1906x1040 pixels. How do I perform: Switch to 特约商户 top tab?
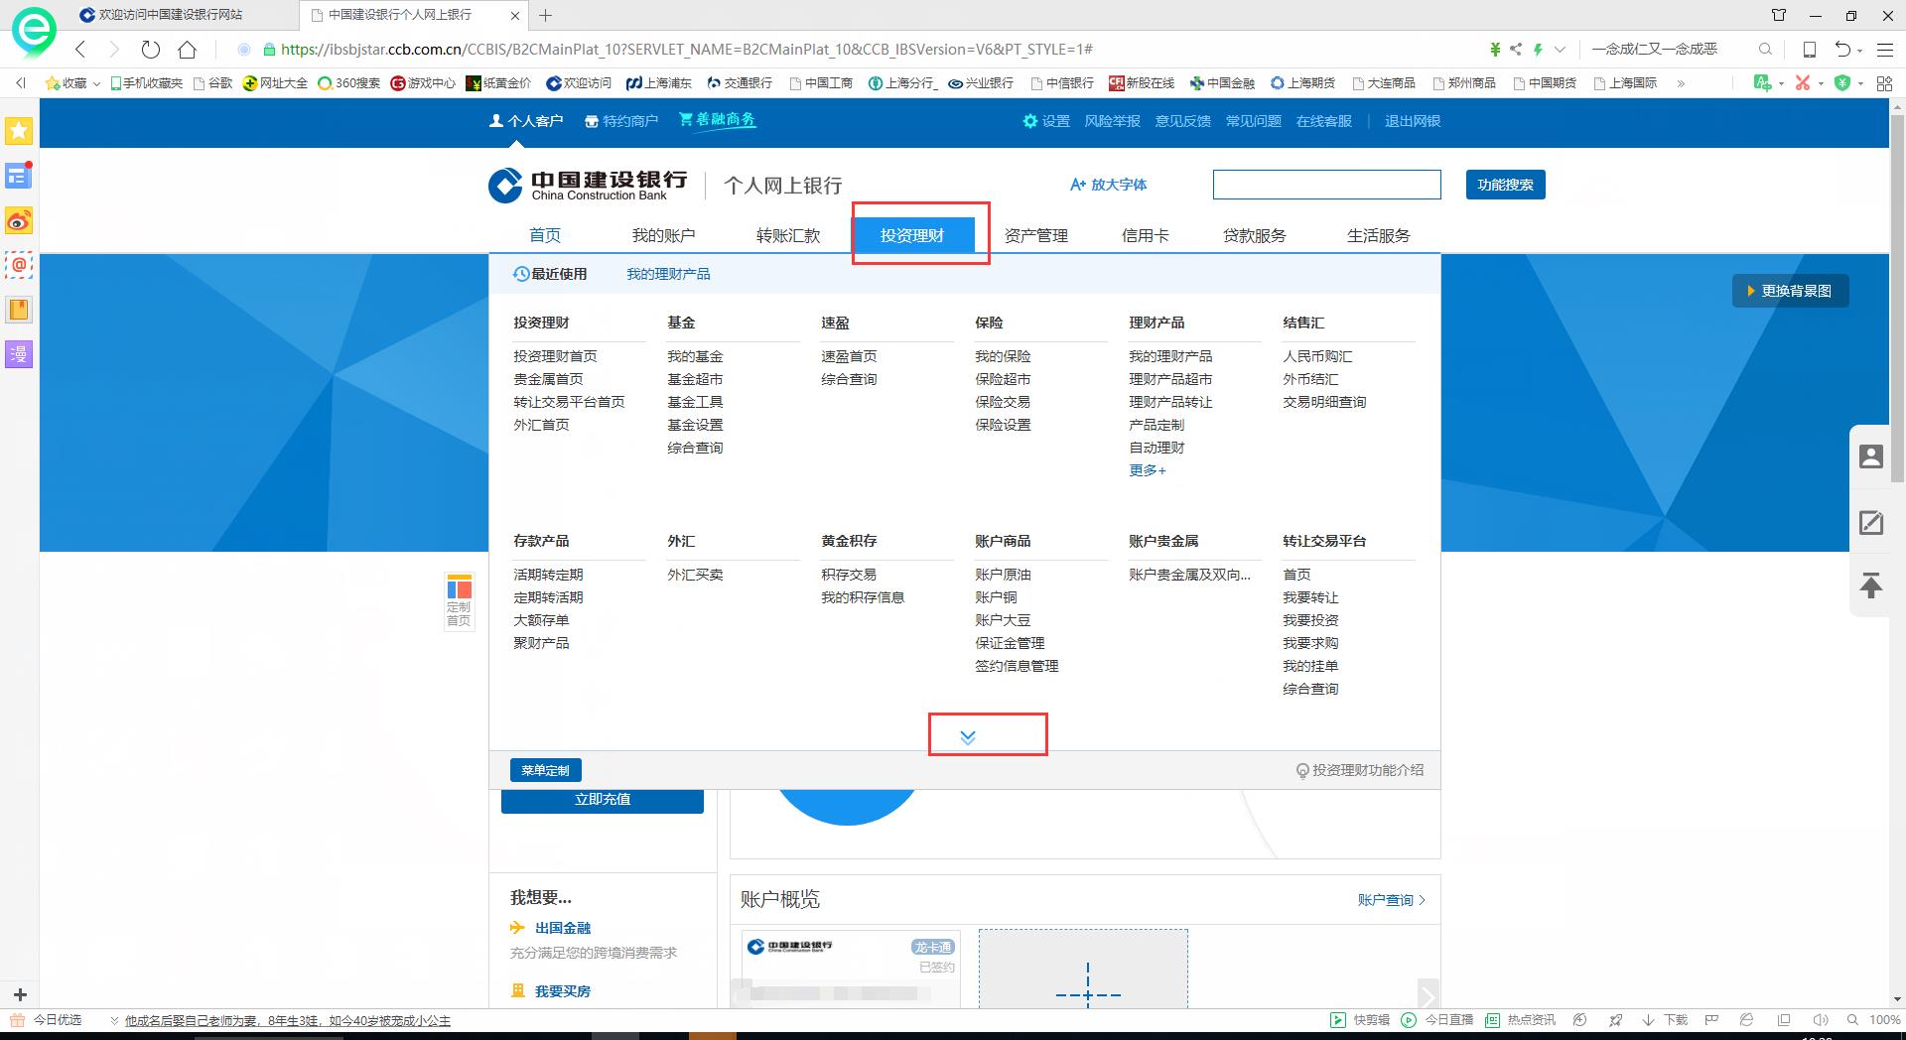pyautogui.click(x=621, y=121)
